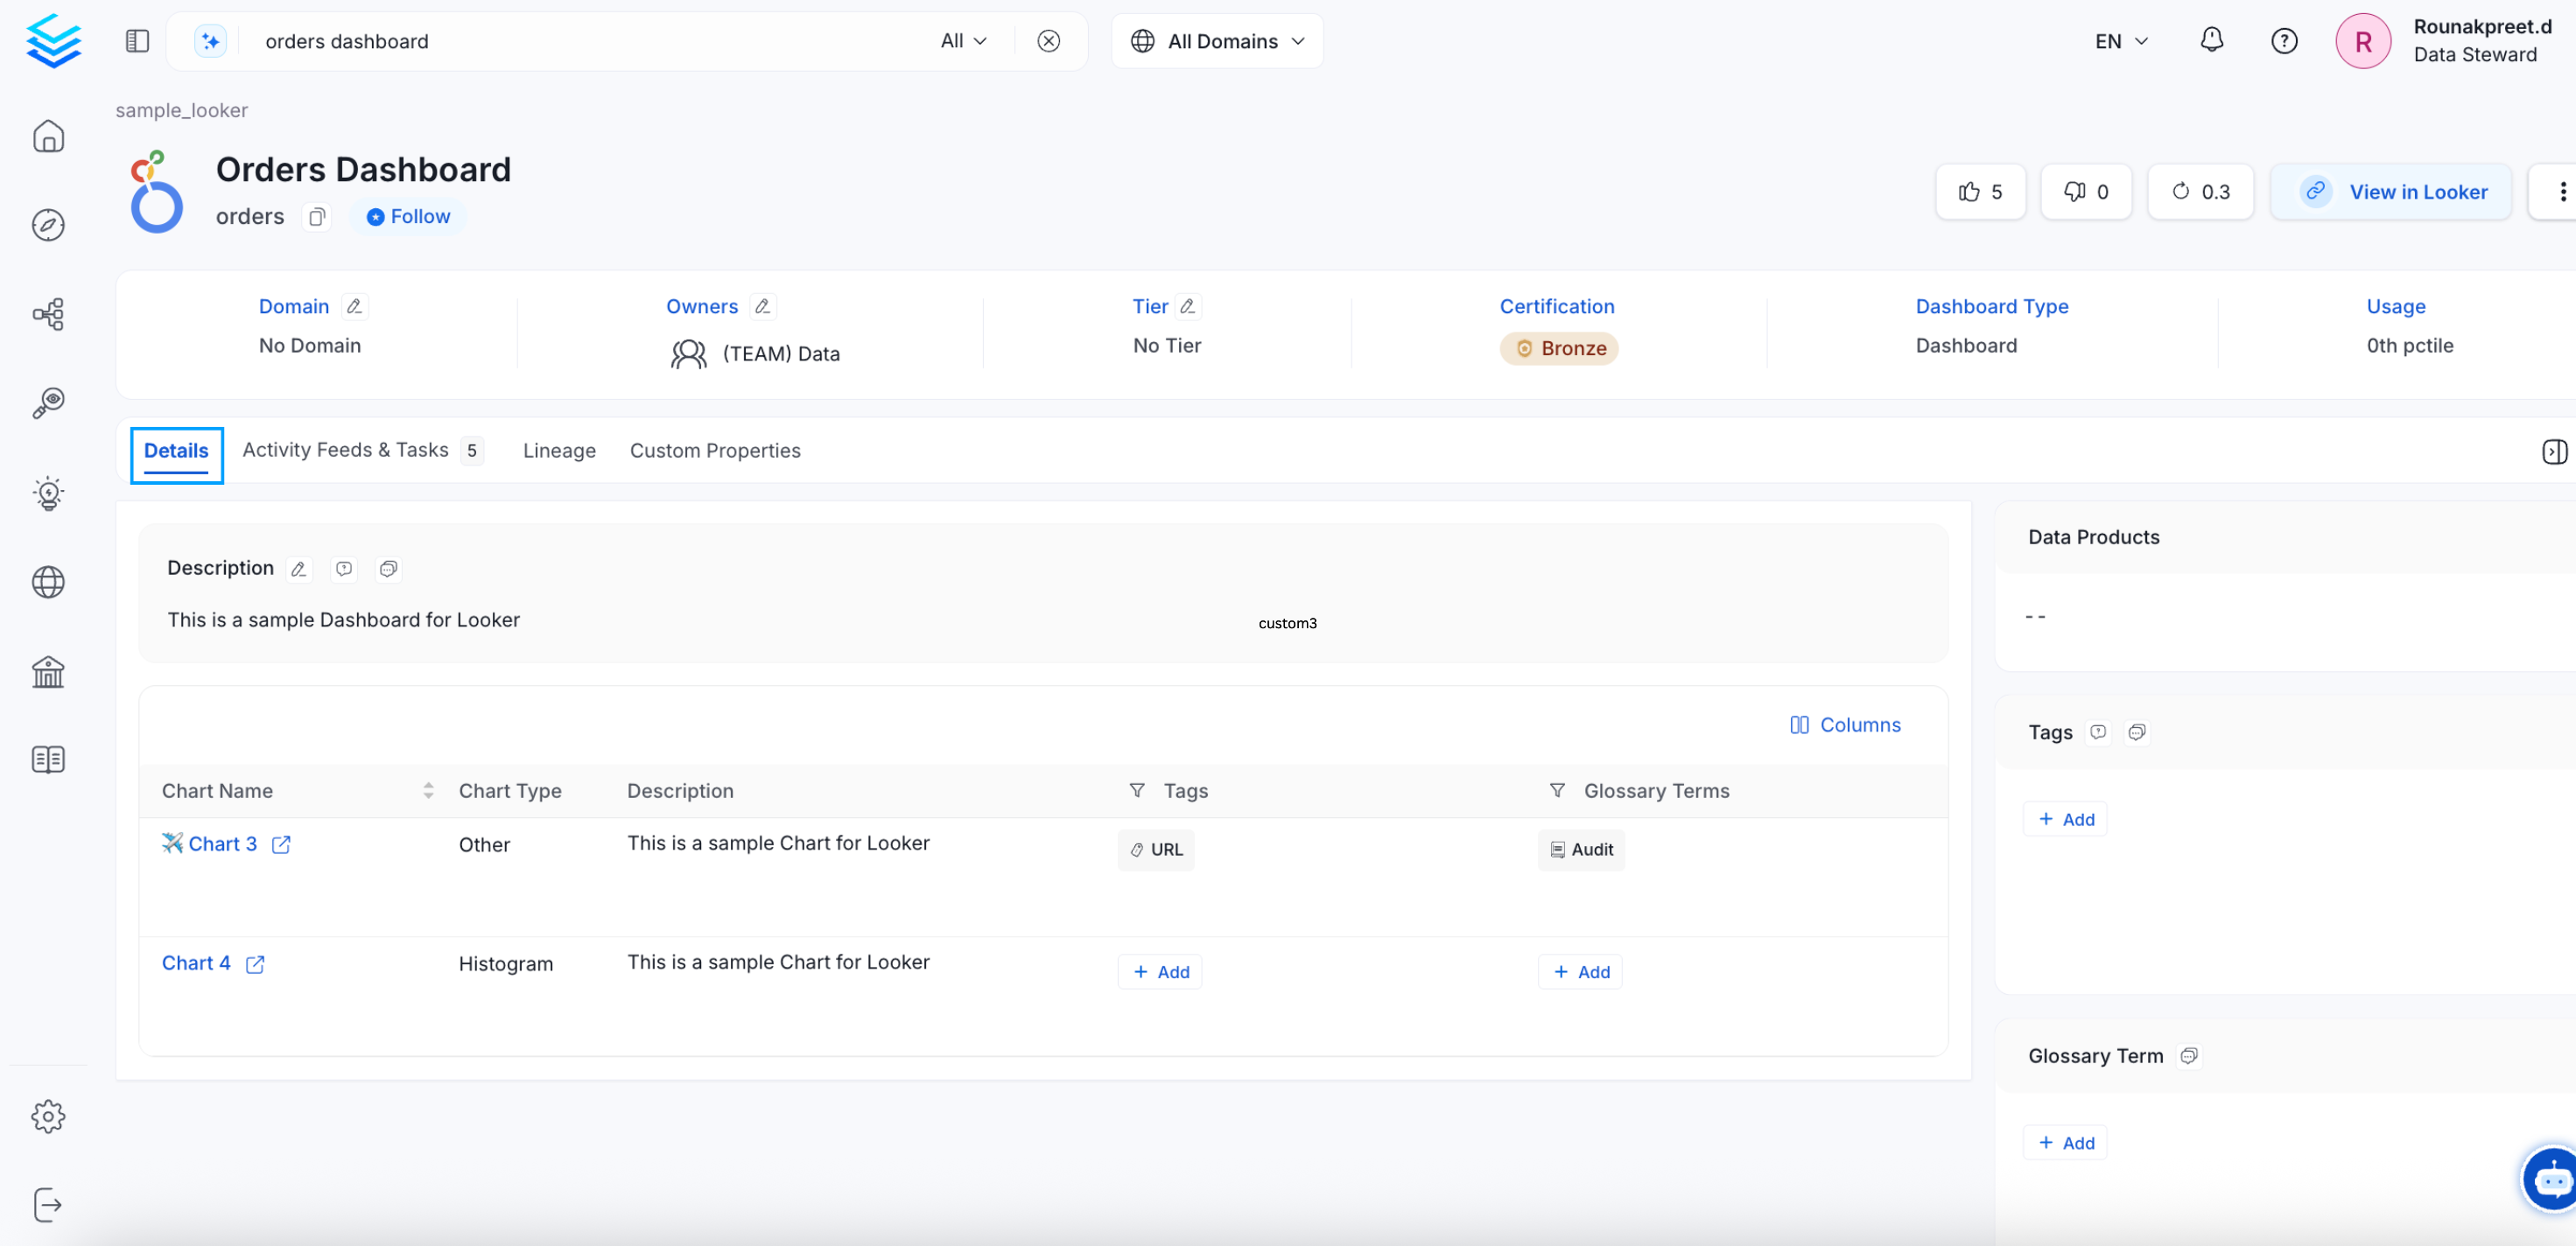Open the Observability section in the sidebar

(49, 403)
